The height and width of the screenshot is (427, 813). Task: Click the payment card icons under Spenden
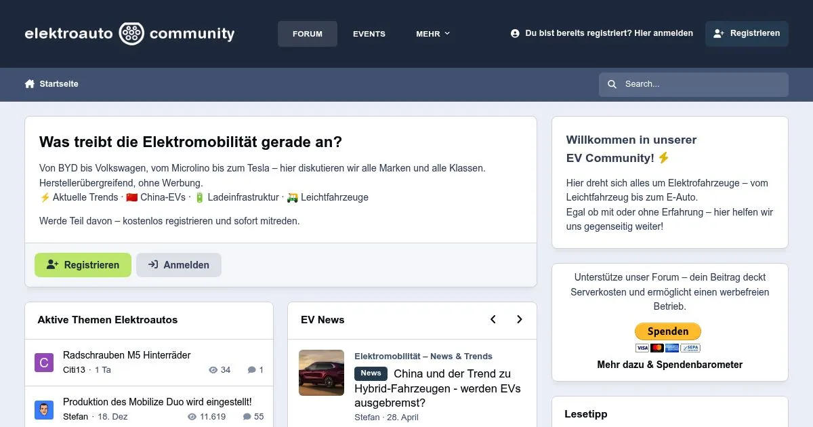point(667,348)
